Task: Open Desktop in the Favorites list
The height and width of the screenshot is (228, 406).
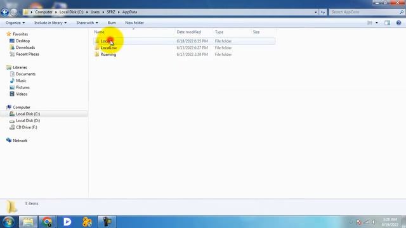Action: 23,41
